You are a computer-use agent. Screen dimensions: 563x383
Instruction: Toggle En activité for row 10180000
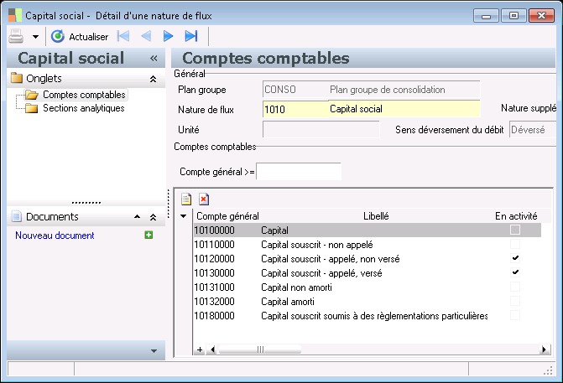(515, 315)
